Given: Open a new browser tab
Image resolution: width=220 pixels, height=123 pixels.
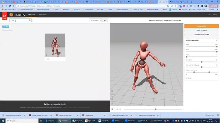Looking at the screenshot, I should pyautogui.click(x=192, y=2).
